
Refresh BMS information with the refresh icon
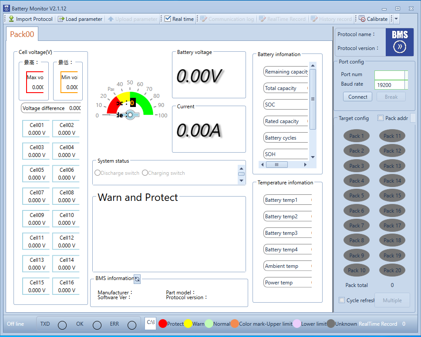(x=137, y=279)
